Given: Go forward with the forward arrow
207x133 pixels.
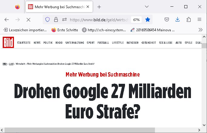Looking at the screenshot, I should point(18,20).
